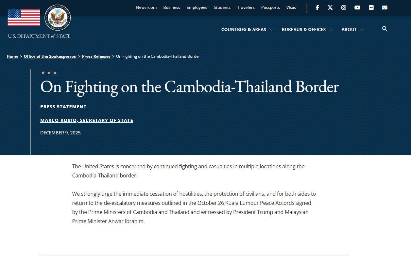This screenshot has height=259, width=411.
Task: Visit the Instagram icon link
Action: (344, 8)
